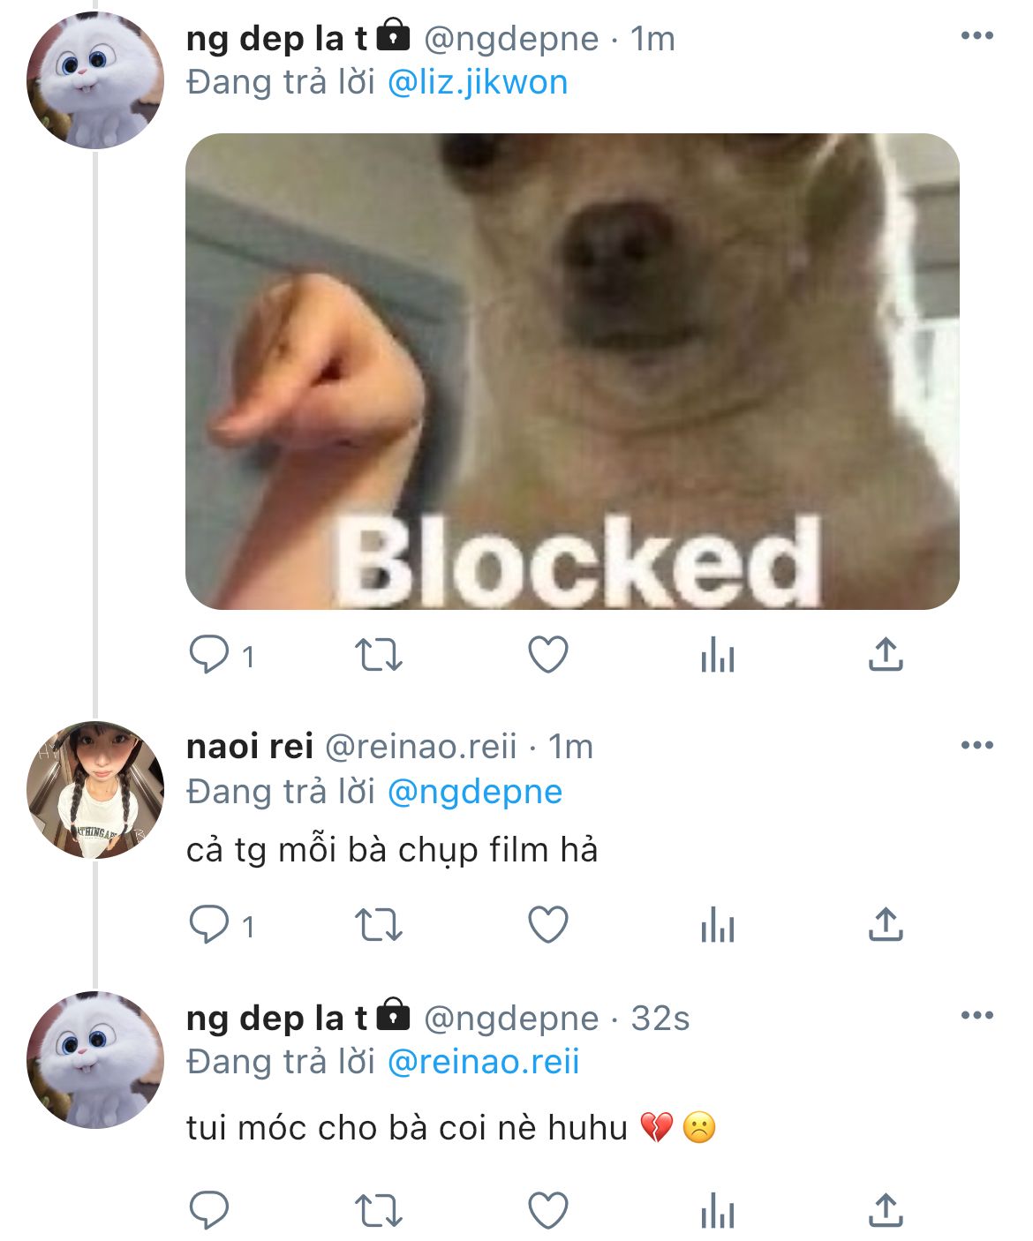Open the @reinao.reii mention link
Viewport: 1033px width, 1241px height.
coord(484,1062)
